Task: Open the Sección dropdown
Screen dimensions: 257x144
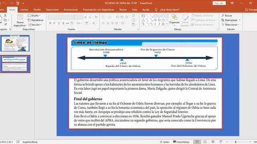Action: 35,25
